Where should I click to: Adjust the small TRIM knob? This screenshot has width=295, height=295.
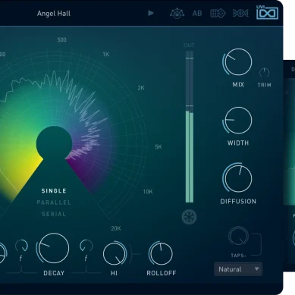click(264, 73)
